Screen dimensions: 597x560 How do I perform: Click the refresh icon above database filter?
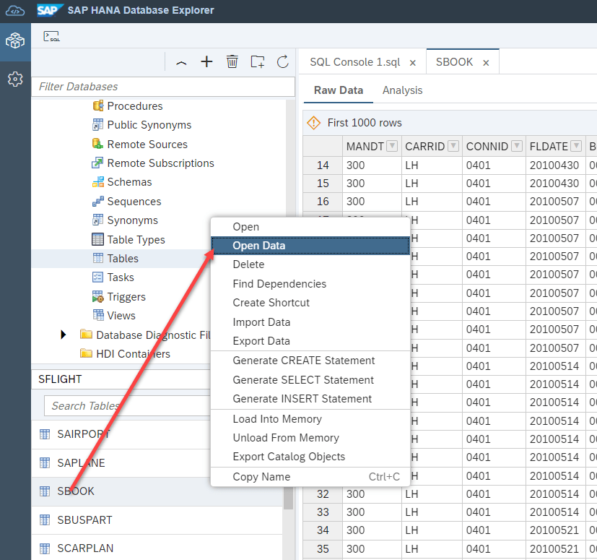point(283,62)
